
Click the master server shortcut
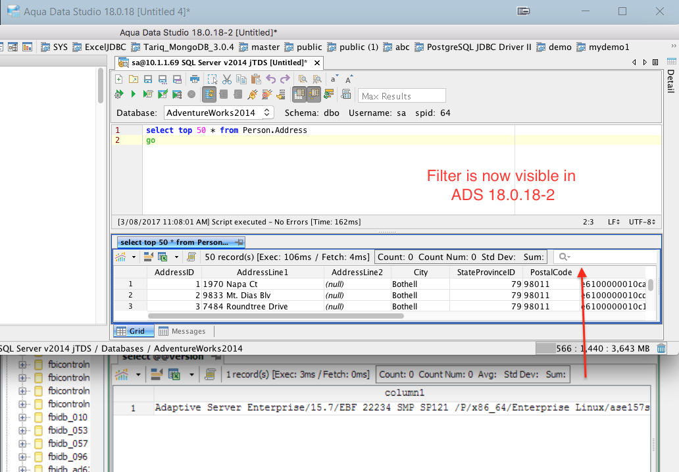259,47
